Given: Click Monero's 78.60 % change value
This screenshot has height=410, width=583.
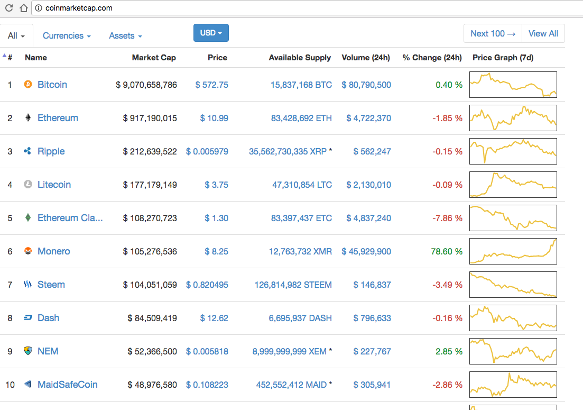Looking at the screenshot, I should tap(447, 251).
